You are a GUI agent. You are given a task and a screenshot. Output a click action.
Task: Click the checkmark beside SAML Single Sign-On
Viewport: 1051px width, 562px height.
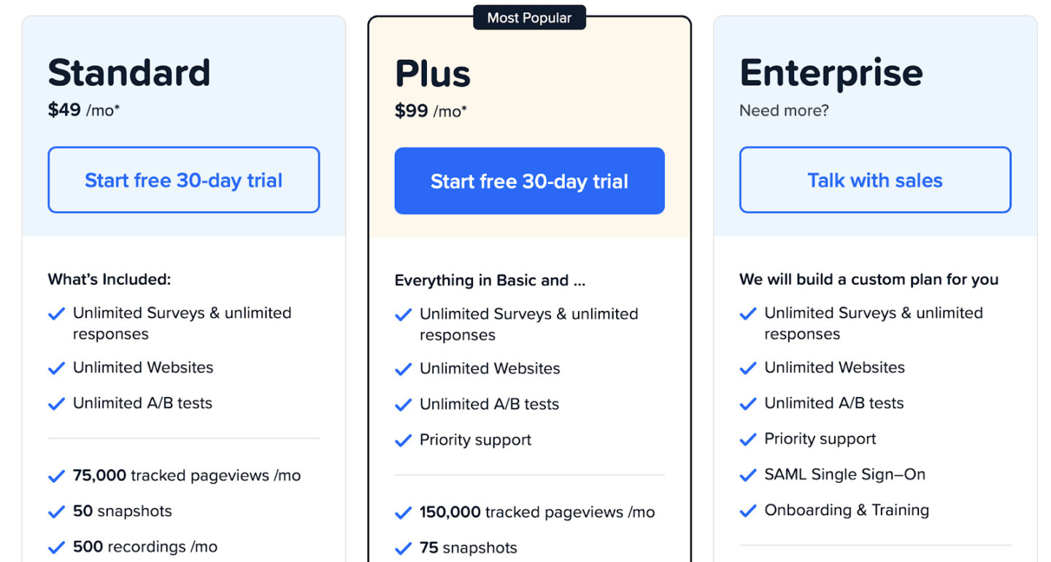[x=747, y=474]
